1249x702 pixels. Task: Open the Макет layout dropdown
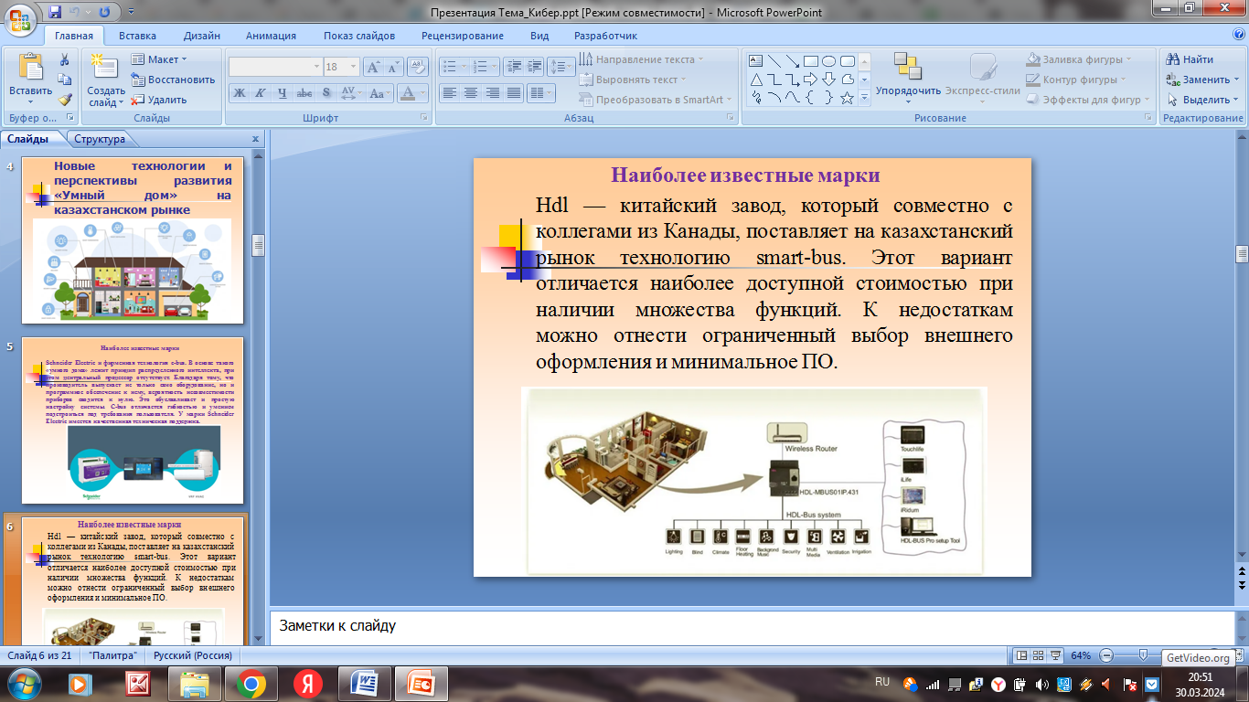[160, 59]
